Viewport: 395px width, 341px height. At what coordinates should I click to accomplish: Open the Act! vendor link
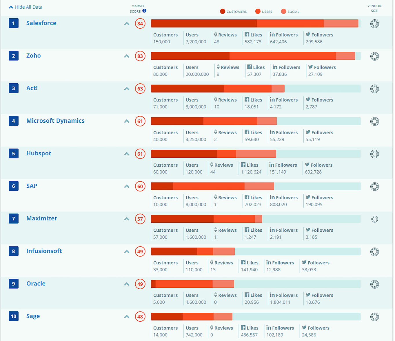click(x=32, y=88)
